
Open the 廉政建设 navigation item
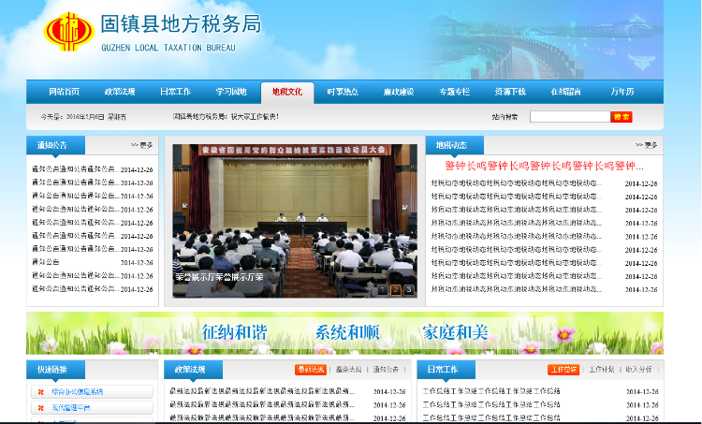pyautogui.click(x=399, y=92)
